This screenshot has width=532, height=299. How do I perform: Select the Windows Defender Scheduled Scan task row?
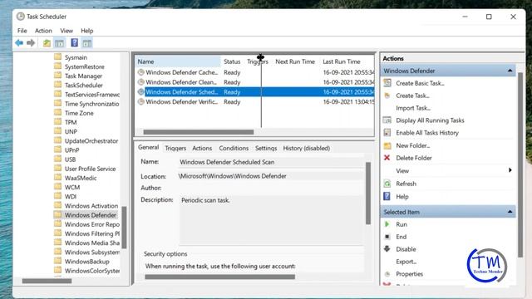point(255,92)
